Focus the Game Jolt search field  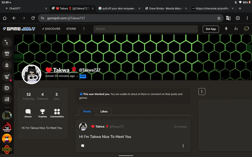(x=146, y=29)
